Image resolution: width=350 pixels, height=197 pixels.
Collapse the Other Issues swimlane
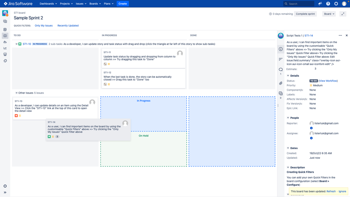[16, 93]
